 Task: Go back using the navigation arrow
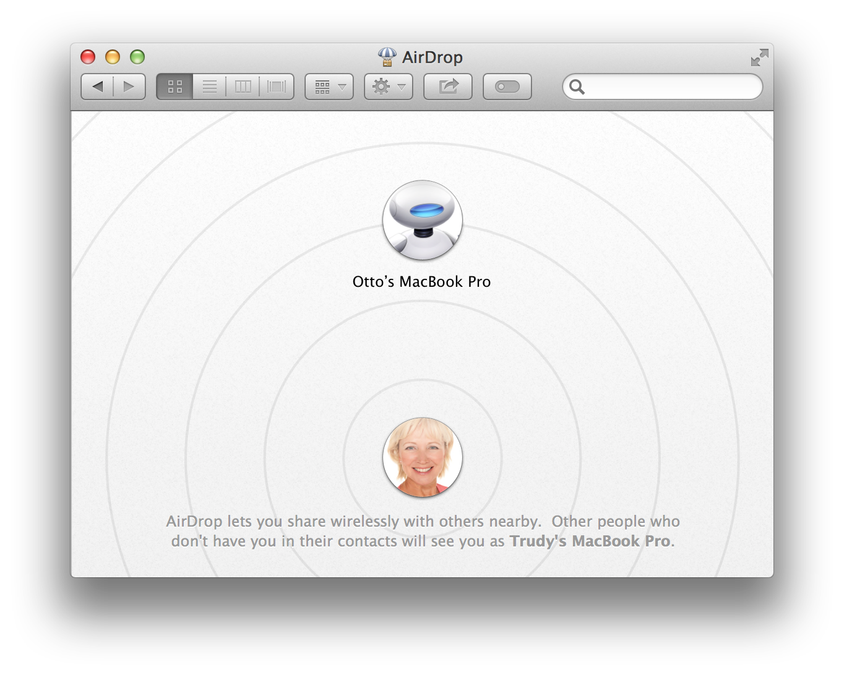(97, 86)
